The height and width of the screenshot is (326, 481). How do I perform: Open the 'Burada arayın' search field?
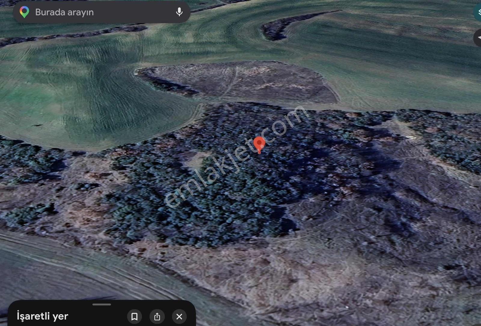[x=102, y=12]
